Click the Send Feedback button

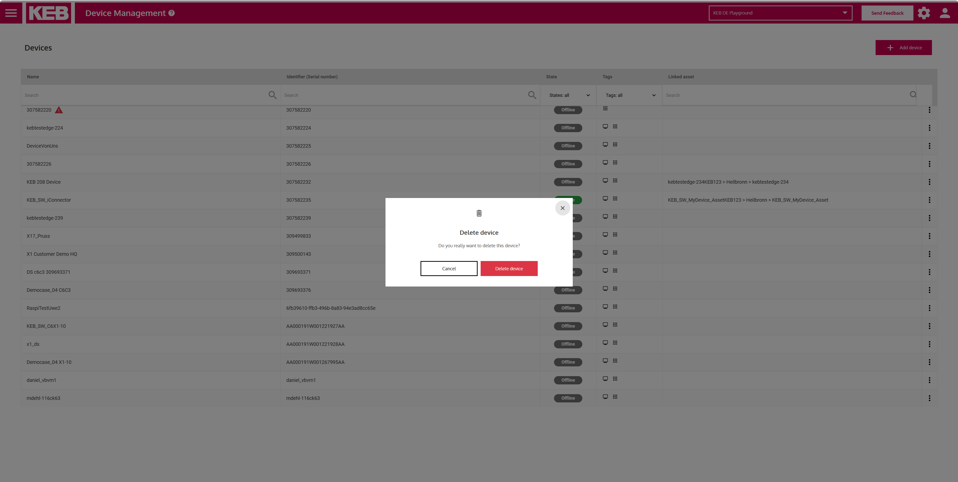tap(887, 13)
